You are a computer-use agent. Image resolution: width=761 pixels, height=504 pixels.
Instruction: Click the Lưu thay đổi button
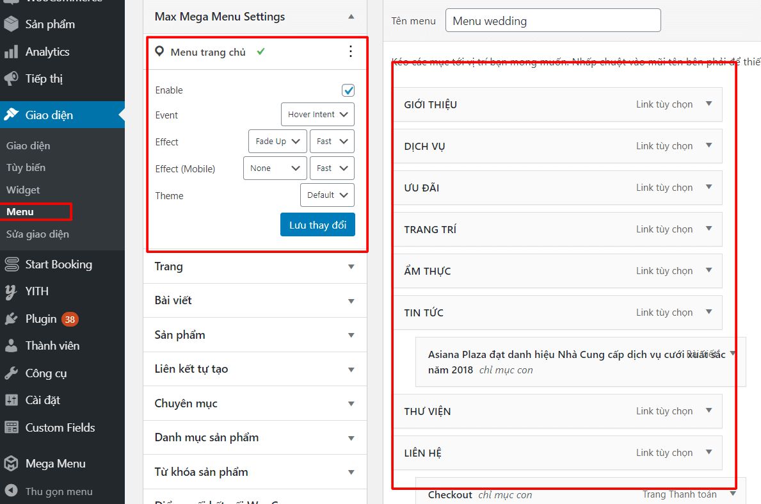point(317,224)
